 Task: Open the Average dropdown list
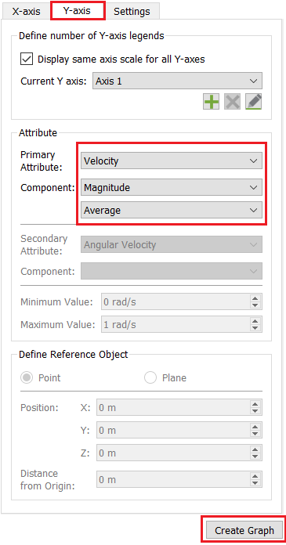172,211
